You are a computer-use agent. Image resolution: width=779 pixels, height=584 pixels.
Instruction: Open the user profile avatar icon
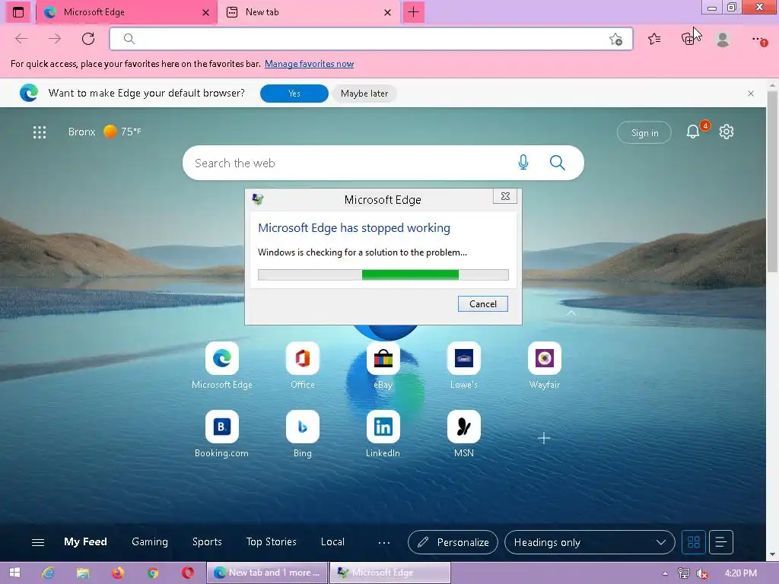723,39
